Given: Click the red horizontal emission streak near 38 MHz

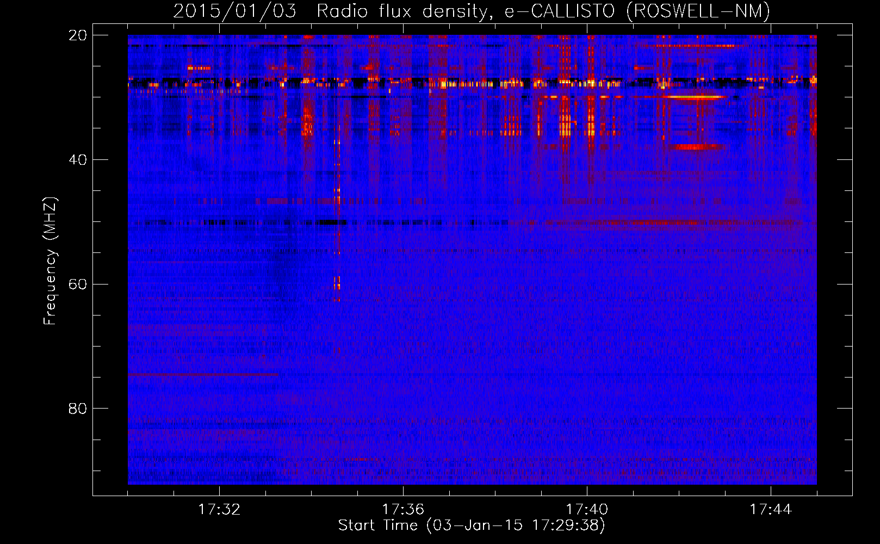Looking at the screenshot, I should (697, 147).
